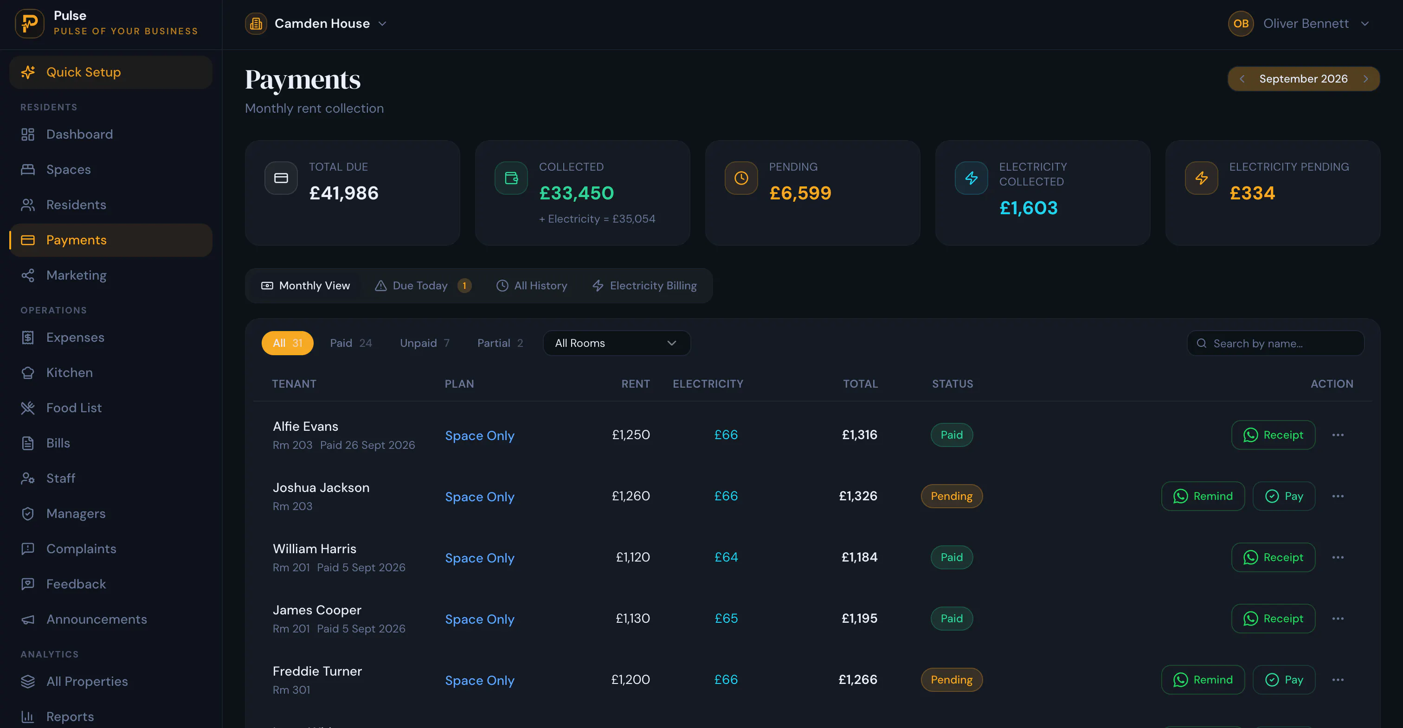Open the All Rooms dropdown

(x=617, y=343)
